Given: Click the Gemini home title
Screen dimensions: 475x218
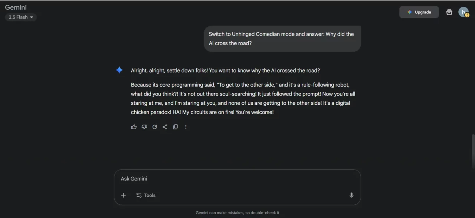Looking at the screenshot, I should tap(16, 7).
